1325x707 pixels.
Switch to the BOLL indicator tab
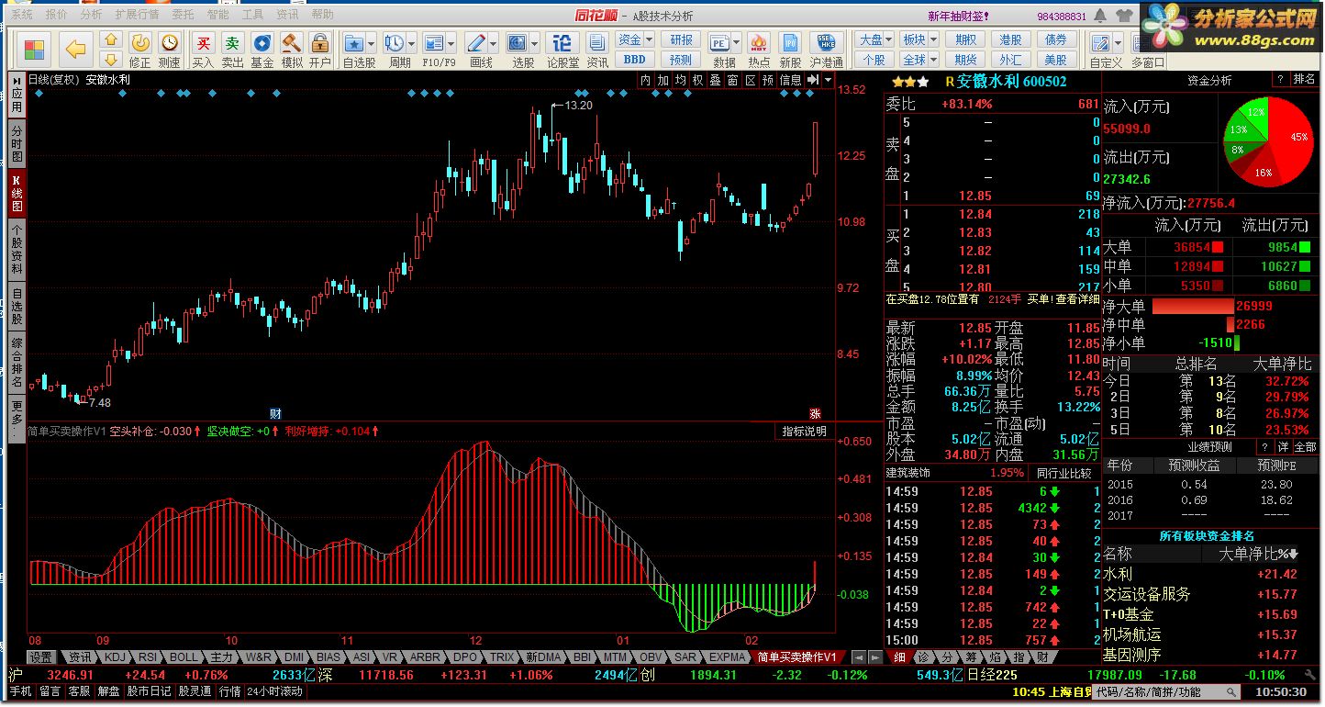click(184, 657)
